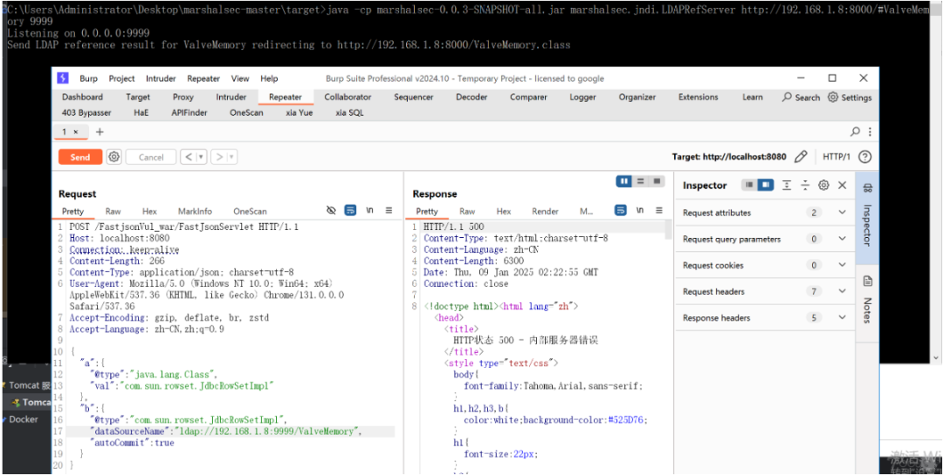Screen dimensions: 943x475
Task: Open Request panel hamburger menu
Action: pos(389,210)
